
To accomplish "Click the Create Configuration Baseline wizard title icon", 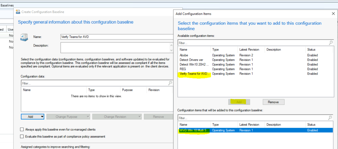I will [18, 12].
